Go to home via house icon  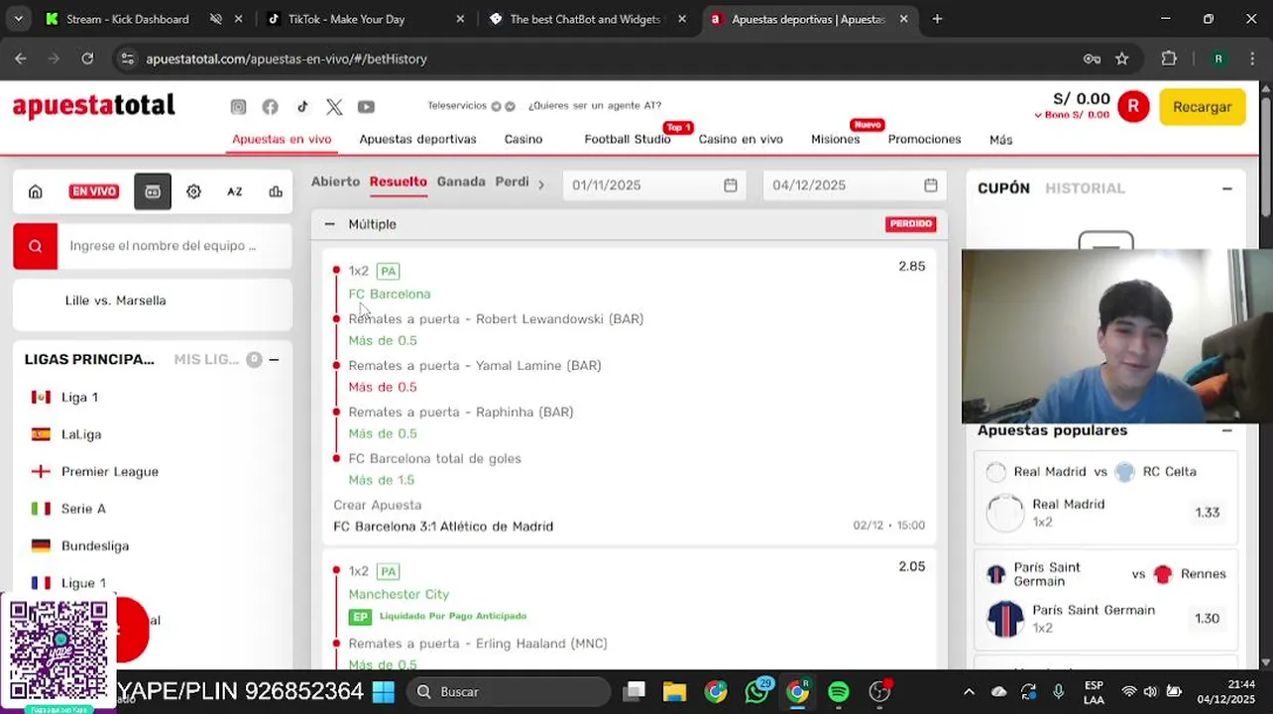pos(36,191)
